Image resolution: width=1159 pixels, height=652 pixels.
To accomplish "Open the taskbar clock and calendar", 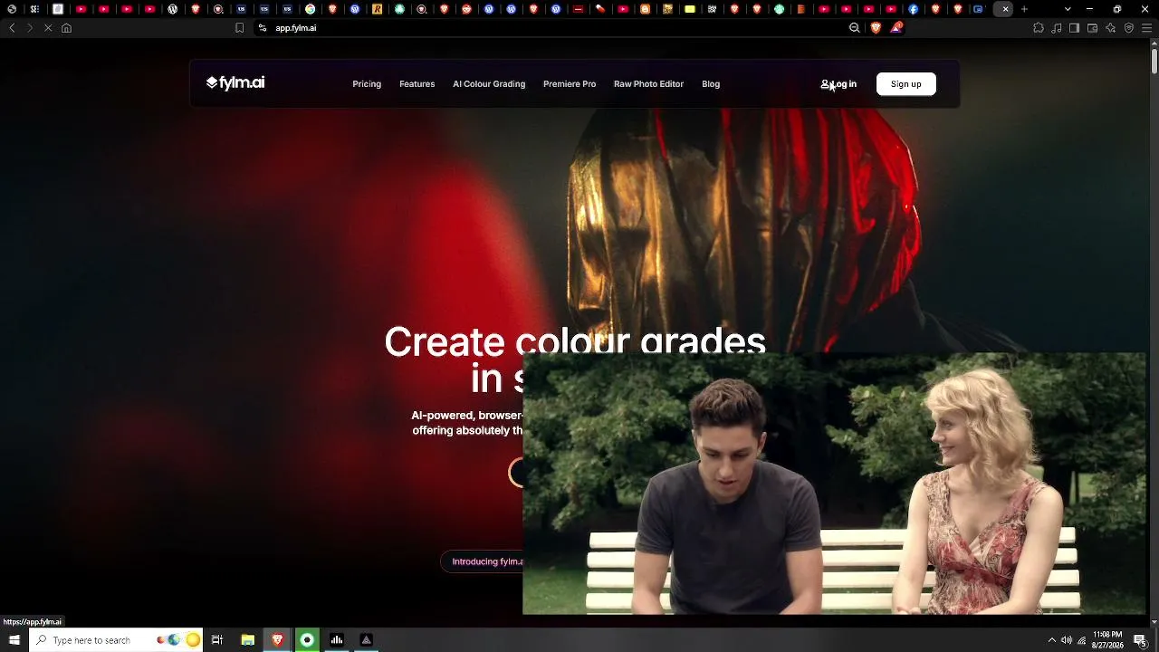I will tap(1107, 640).
